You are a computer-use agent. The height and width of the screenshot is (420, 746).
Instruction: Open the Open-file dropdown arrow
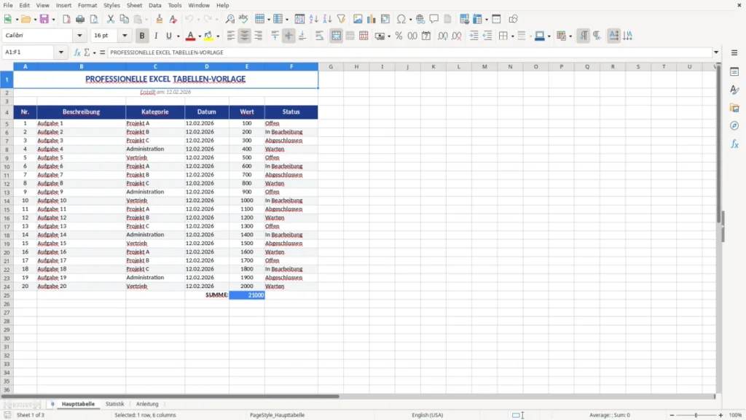point(35,19)
